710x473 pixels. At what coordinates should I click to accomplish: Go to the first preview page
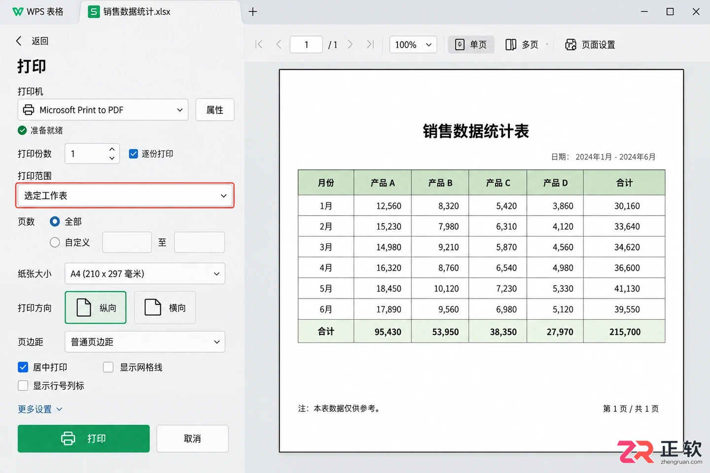(x=259, y=44)
